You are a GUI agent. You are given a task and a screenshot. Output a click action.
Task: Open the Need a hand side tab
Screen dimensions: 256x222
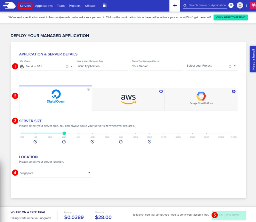click(253, 59)
